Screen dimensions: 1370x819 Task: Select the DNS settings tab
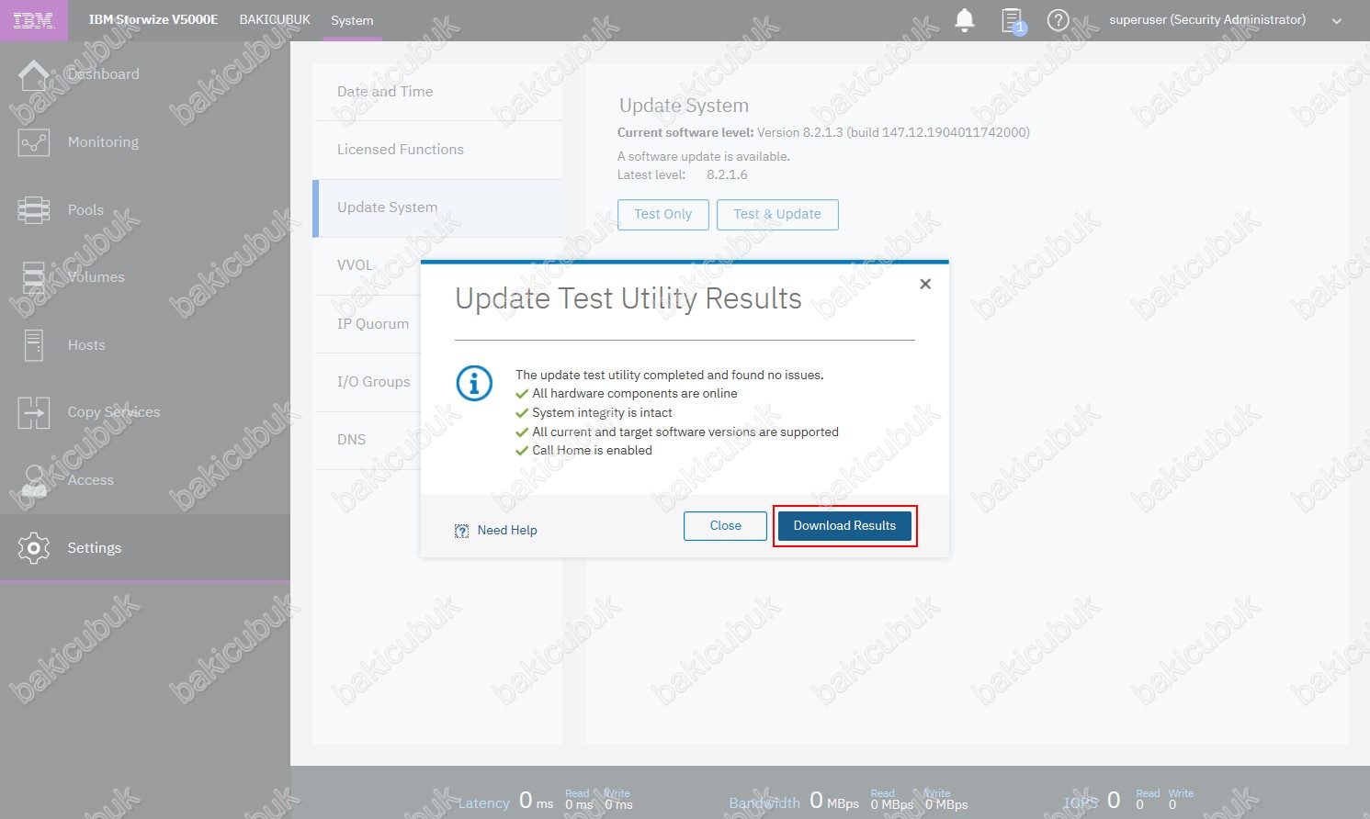click(x=368, y=440)
